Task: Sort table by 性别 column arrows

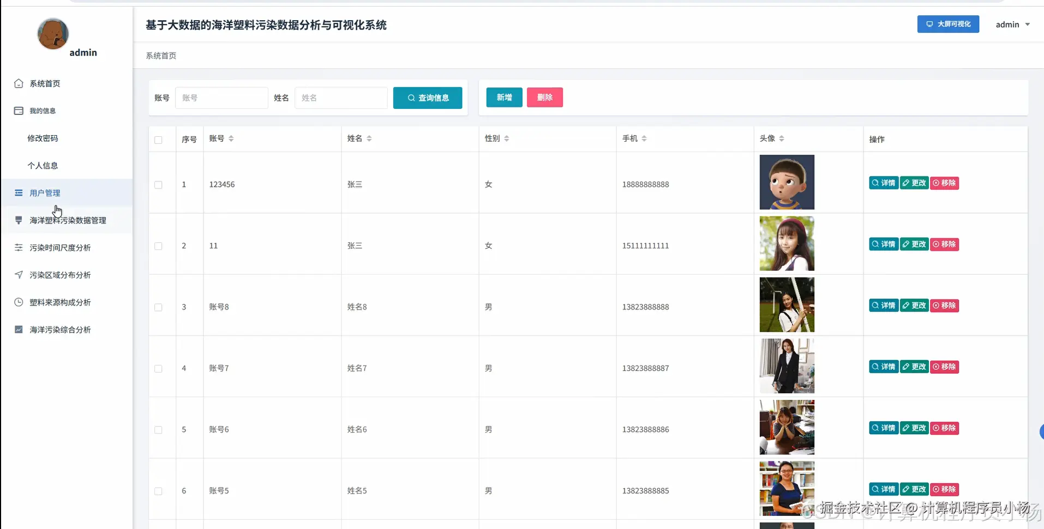Action: [x=507, y=138]
